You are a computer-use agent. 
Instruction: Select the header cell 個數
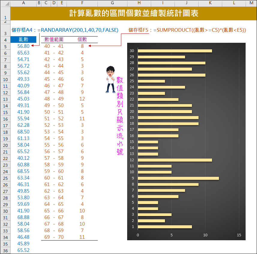(x=82, y=39)
